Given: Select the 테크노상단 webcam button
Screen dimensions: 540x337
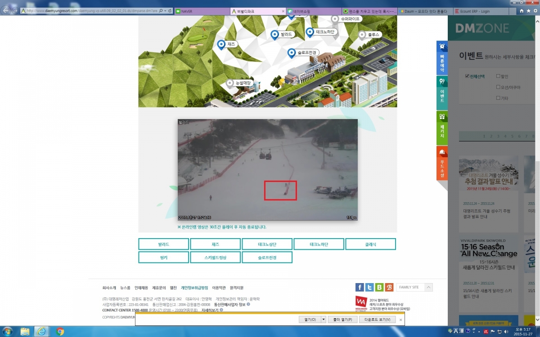Looking at the screenshot, I should 267,244.
